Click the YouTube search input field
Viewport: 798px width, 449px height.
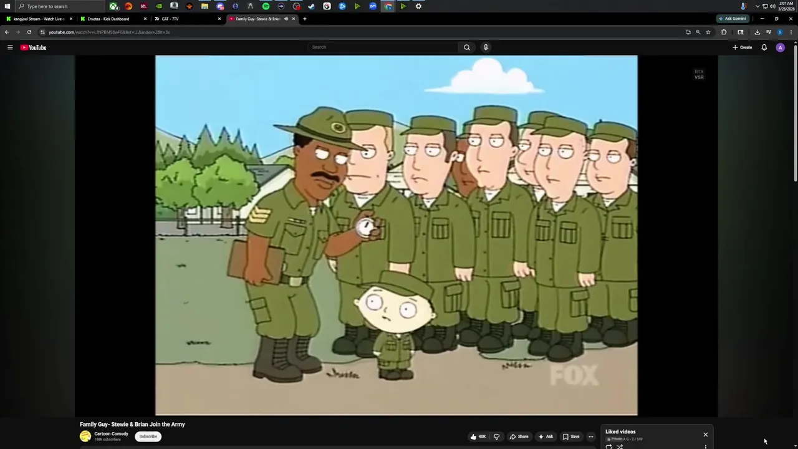point(383,47)
